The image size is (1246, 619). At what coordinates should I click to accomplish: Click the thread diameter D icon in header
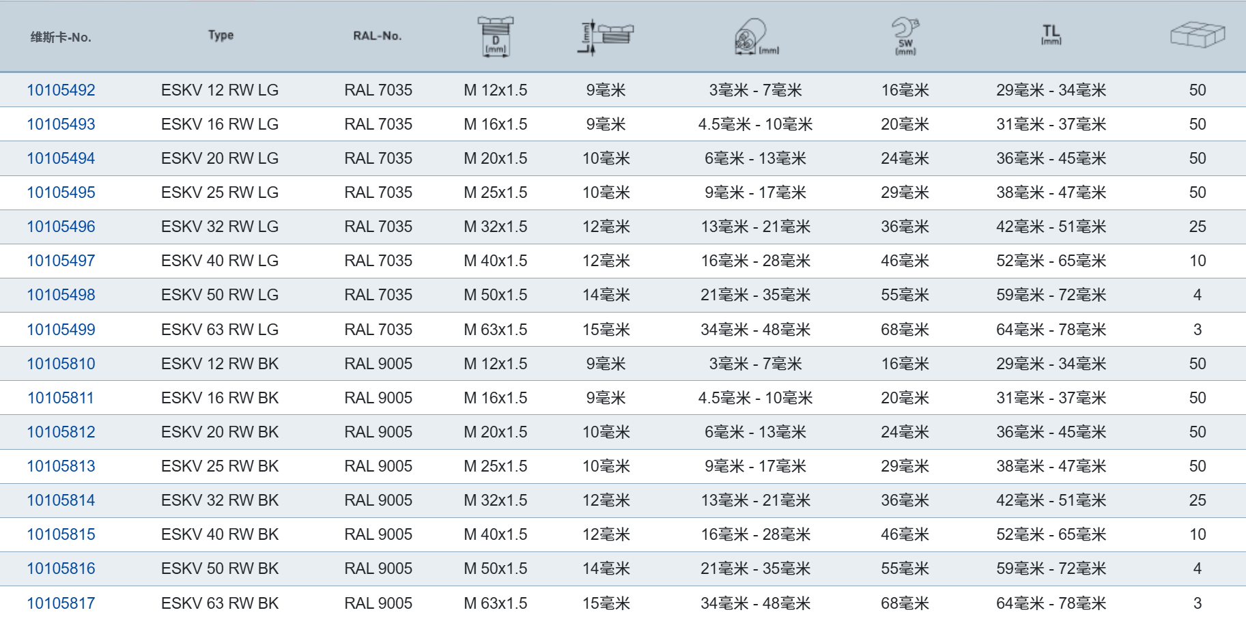click(x=495, y=36)
